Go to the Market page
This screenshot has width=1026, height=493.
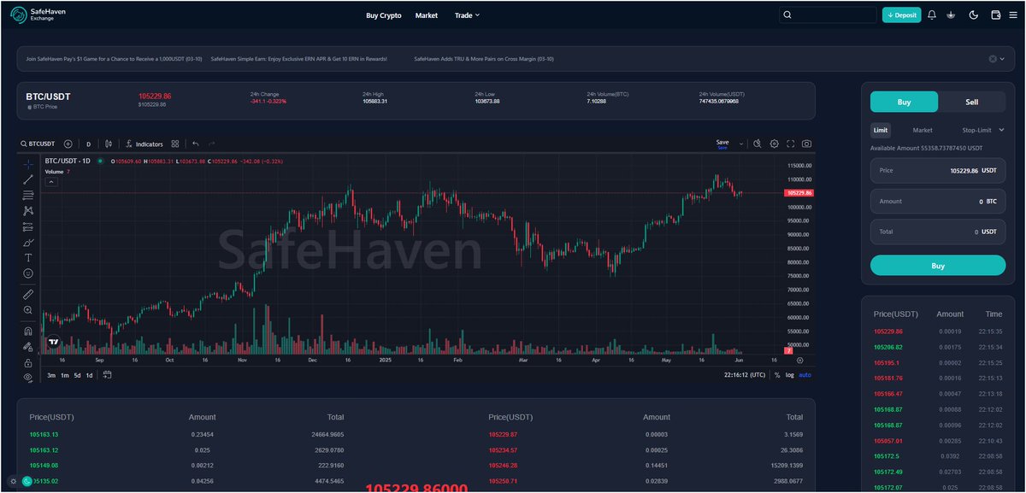(x=427, y=15)
